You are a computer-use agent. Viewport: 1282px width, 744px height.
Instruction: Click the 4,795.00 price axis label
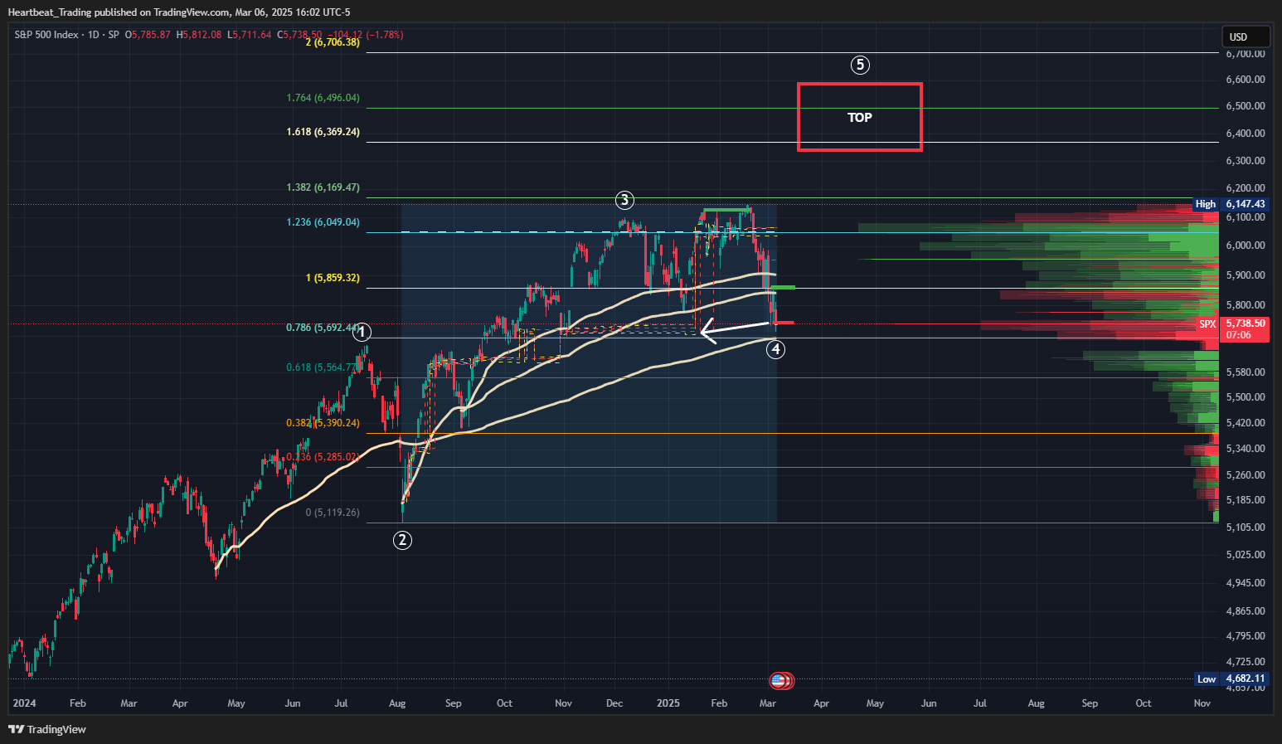pyautogui.click(x=1246, y=636)
